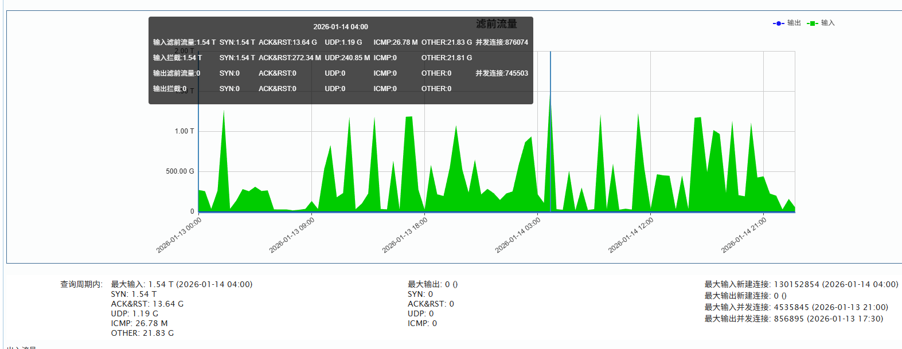The height and width of the screenshot is (349, 902).
Task: Click the 最大输出并发连接 statistic
Action: click(794, 319)
